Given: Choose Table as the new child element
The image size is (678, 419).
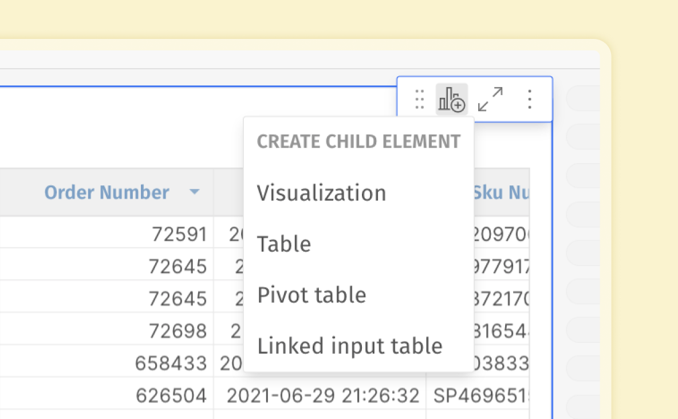Looking at the screenshot, I should 284,243.
